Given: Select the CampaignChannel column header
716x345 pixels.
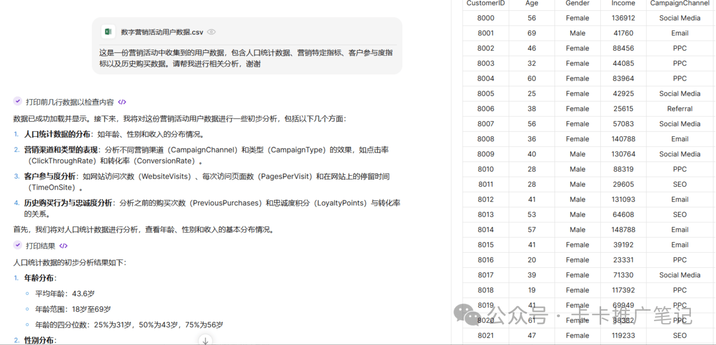Looking at the screenshot, I should 680,3.
